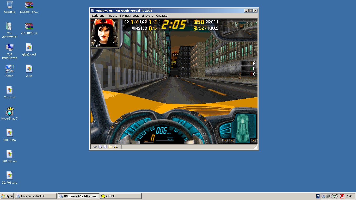Switch to Консоль Virtual PC taskbar button
Image resolution: width=356 pixels, height=200 pixels.
(36, 196)
